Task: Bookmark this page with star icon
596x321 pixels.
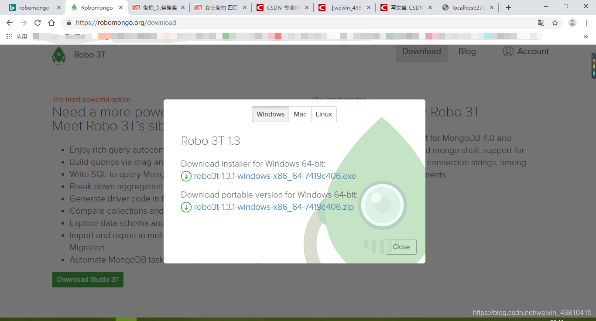Action: [x=555, y=23]
